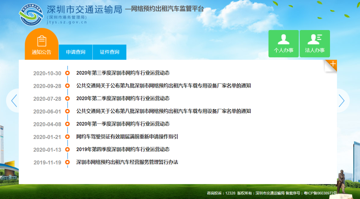The height and width of the screenshot is (199, 360).
Task: Open 2020年第一季度 operation dynamics link
Action: coord(123,124)
